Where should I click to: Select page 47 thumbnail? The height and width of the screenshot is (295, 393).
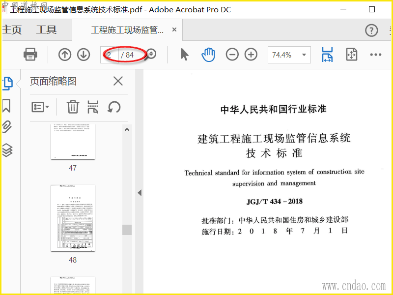[x=73, y=142]
